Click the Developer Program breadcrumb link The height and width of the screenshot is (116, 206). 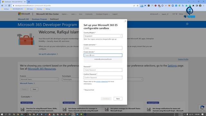[x=39, y=19]
